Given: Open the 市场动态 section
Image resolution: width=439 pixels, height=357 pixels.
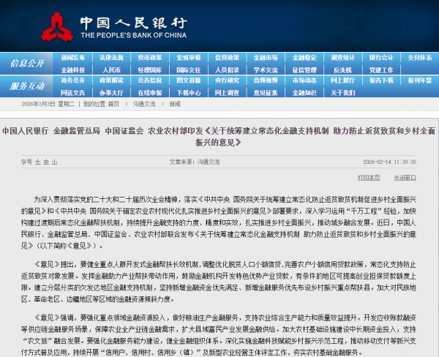Looking at the screenshot, I should pos(304,80).
